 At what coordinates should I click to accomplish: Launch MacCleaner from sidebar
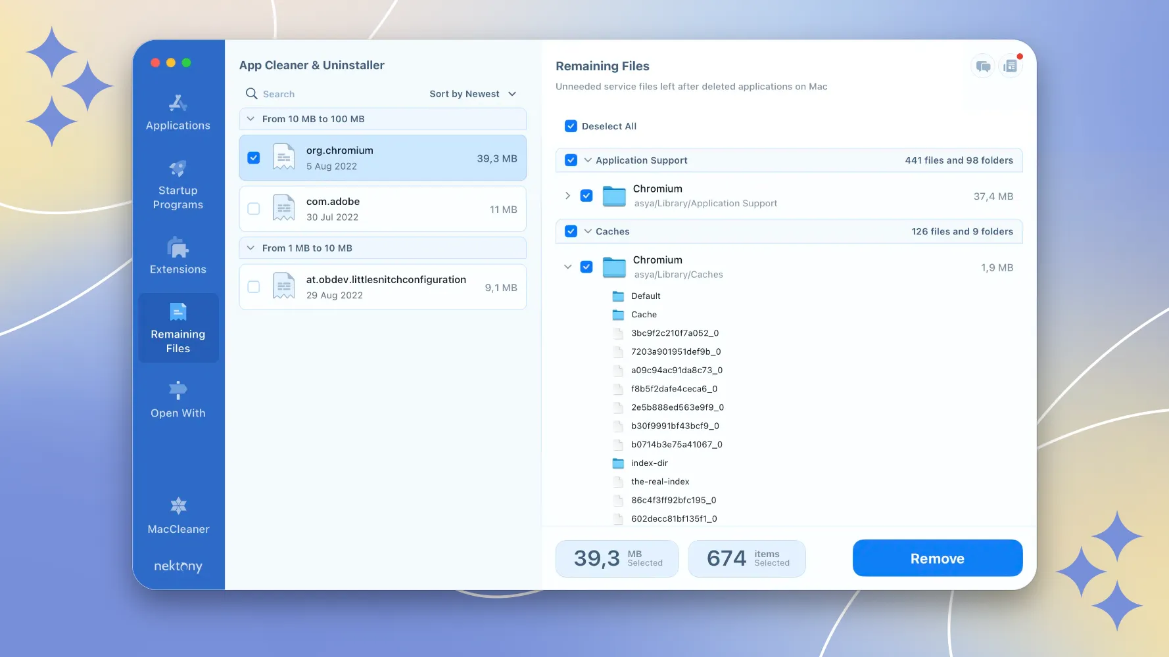coord(178,516)
